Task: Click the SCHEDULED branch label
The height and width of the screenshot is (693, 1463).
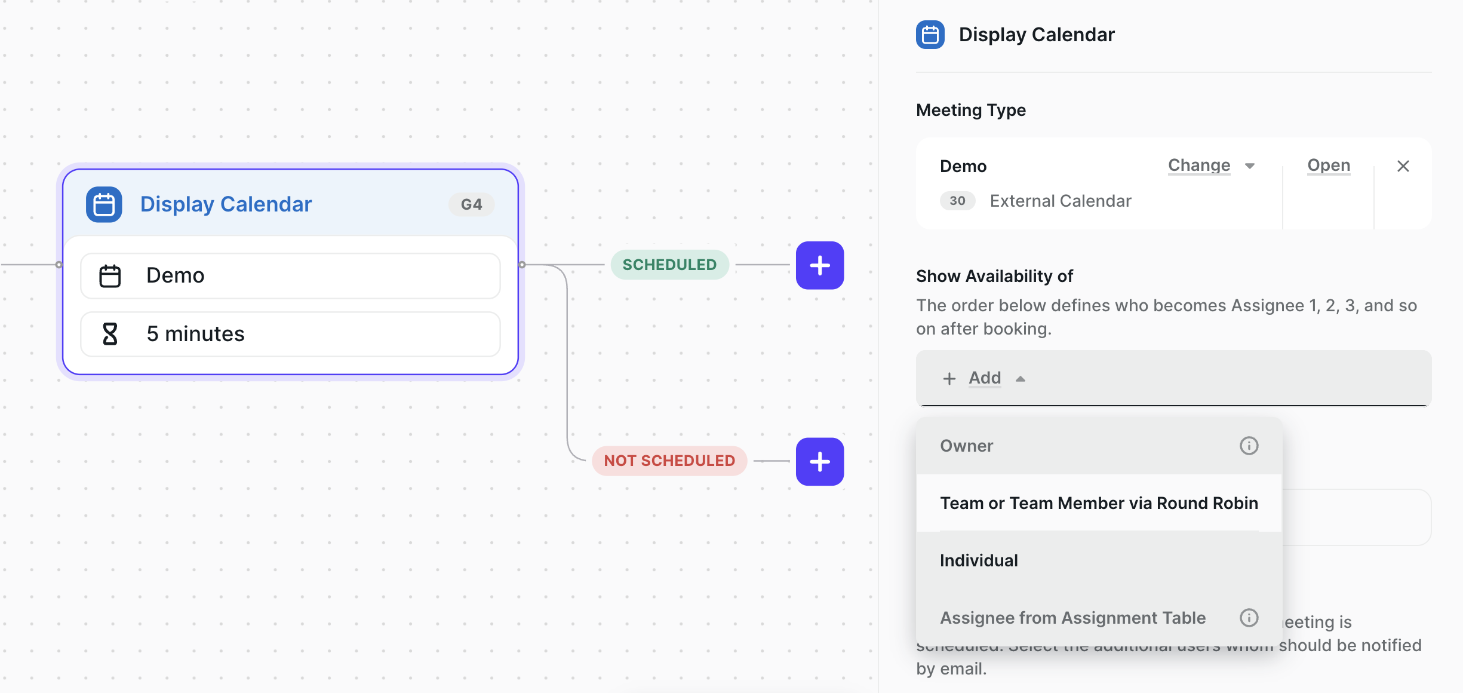Action: point(669,265)
